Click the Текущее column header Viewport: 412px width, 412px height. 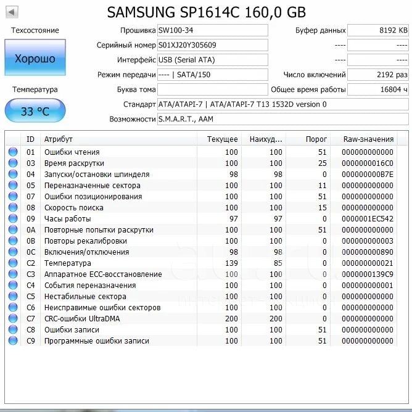222,139
